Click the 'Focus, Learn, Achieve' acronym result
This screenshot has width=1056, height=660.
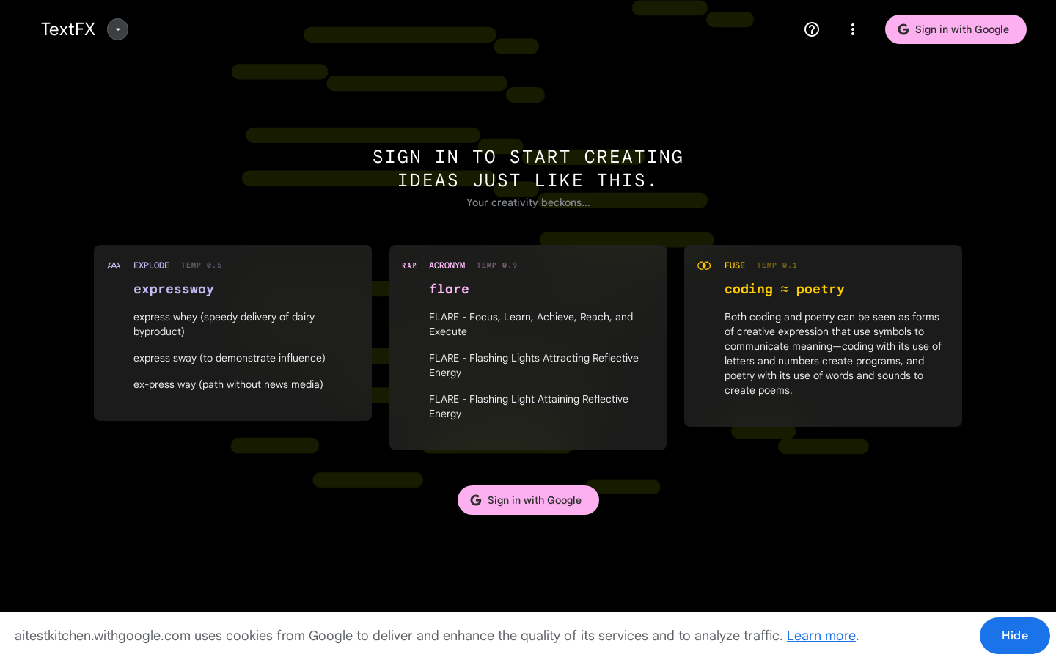[530, 324]
